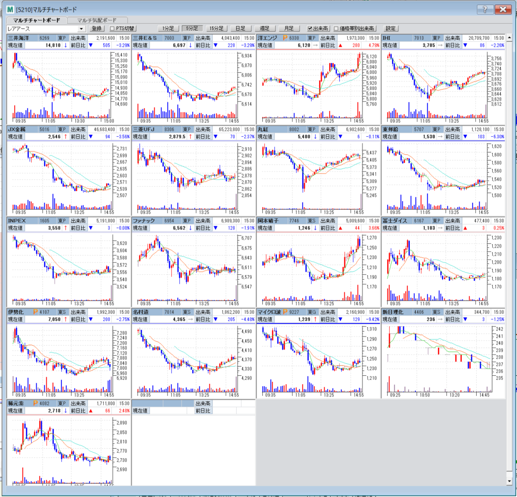Expand the レアアース list dropdown
The height and width of the screenshot is (497, 517).
click(x=82, y=29)
